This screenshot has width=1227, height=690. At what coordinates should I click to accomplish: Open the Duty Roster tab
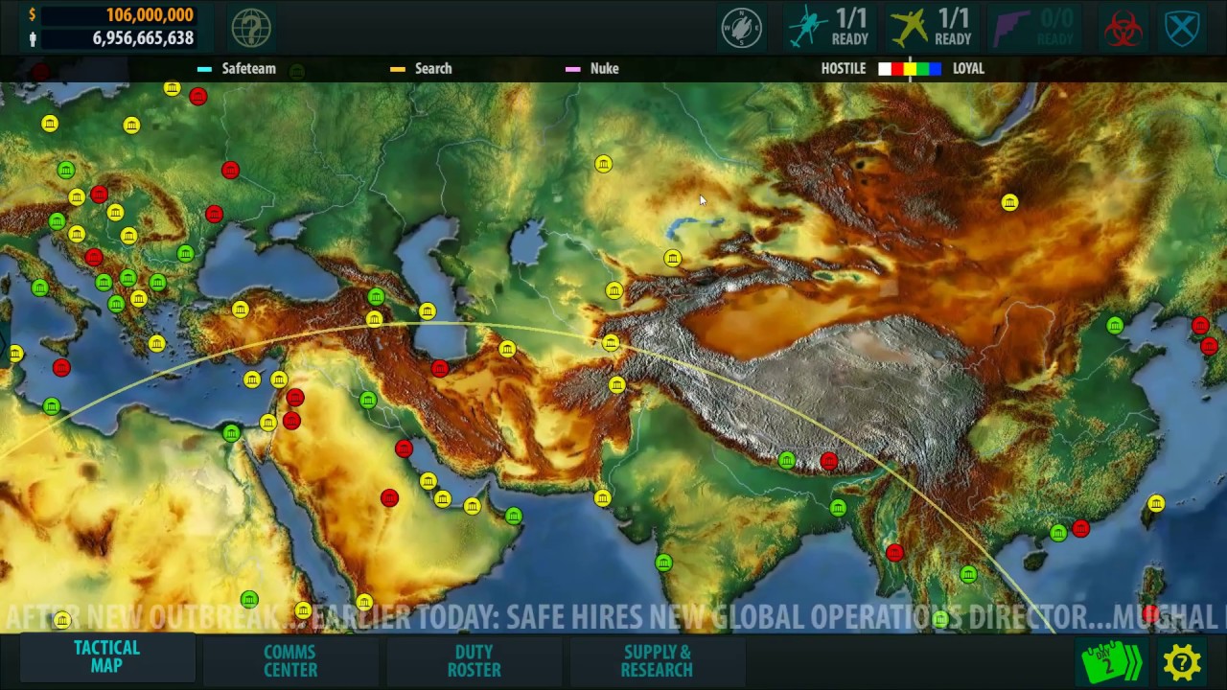[x=474, y=660]
